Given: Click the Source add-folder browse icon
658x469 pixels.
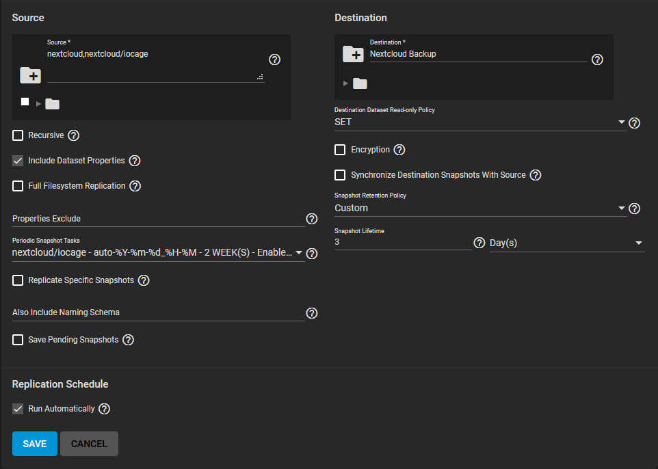Looking at the screenshot, I should (31, 75).
